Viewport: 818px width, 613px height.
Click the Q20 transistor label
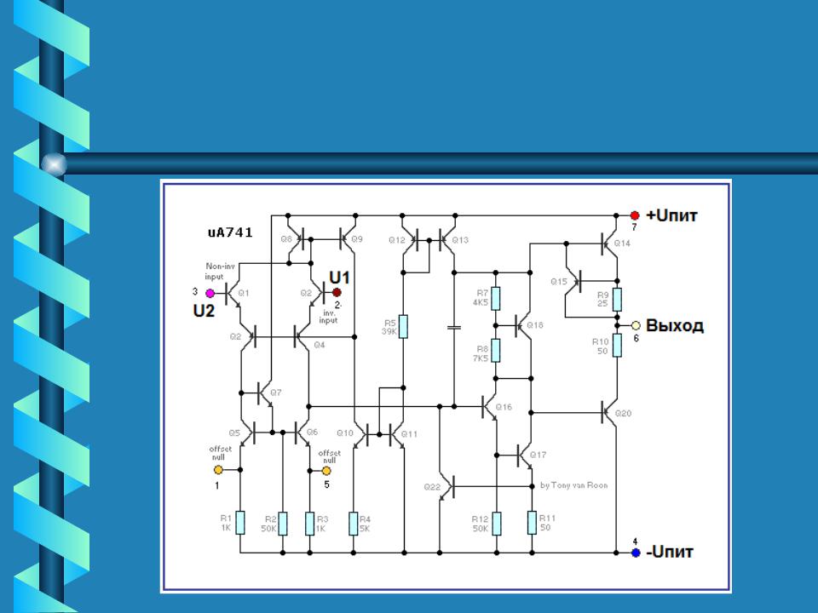pyautogui.click(x=623, y=414)
